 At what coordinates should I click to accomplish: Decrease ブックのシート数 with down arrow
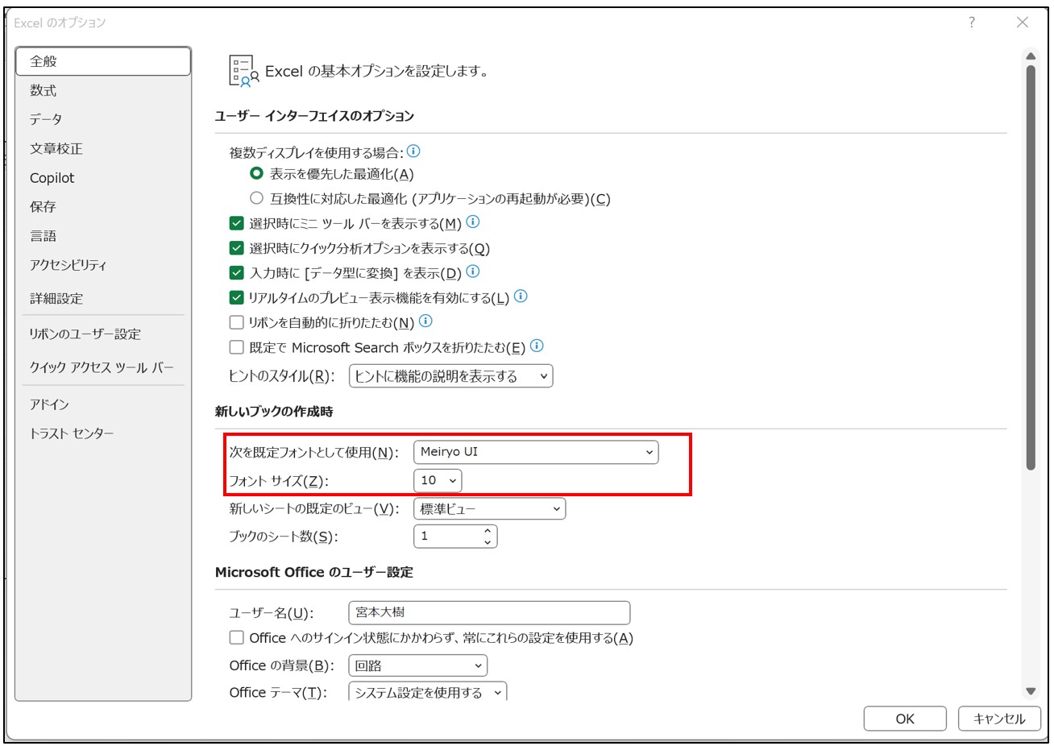pyautogui.click(x=488, y=542)
